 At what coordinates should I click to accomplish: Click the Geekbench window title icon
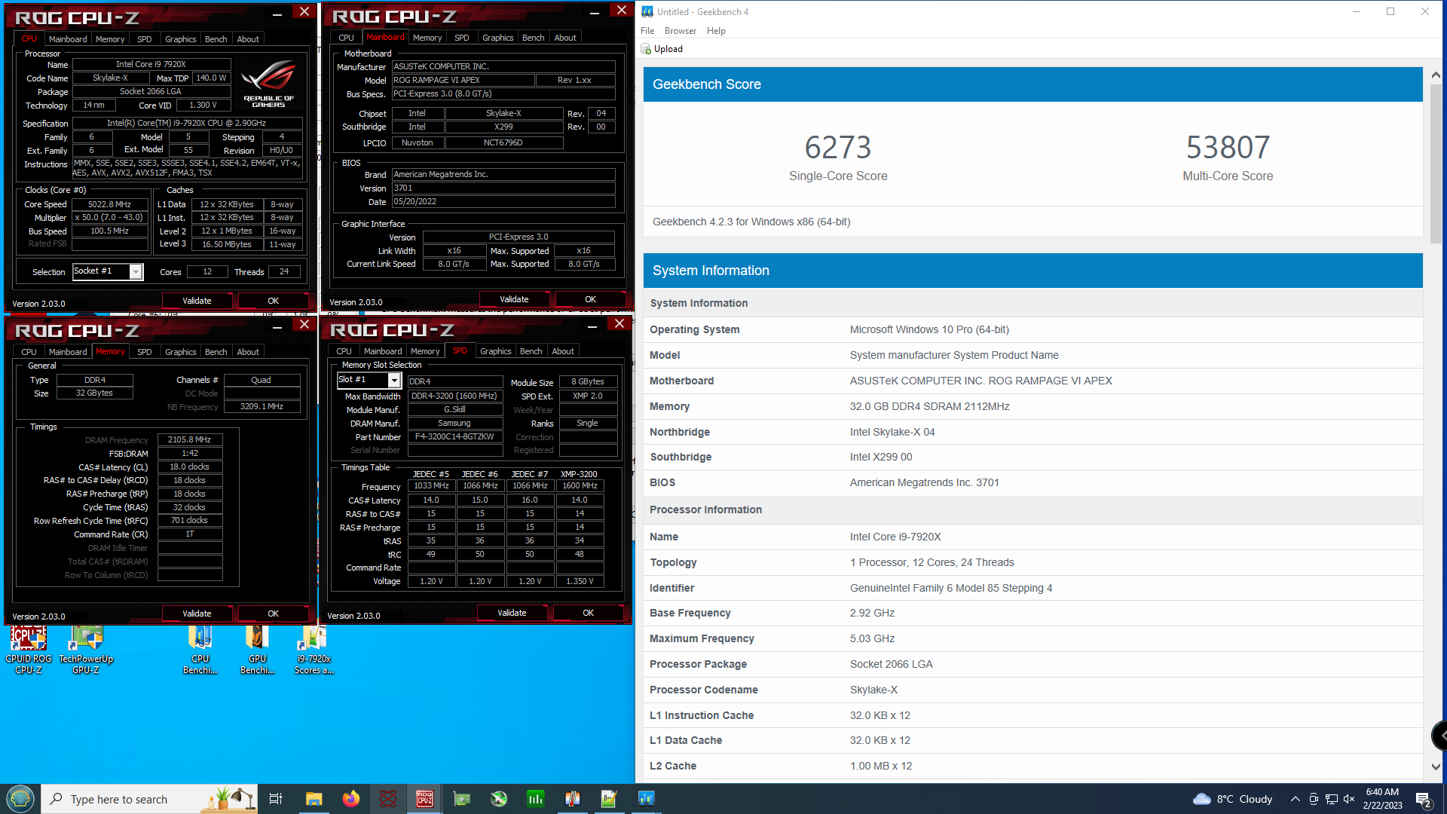(x=647, y=11)
